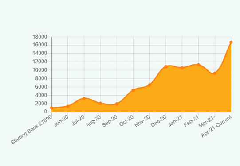Click the Nov-20 data point
This screenshot has height=166, width=240.
[150, 85]
